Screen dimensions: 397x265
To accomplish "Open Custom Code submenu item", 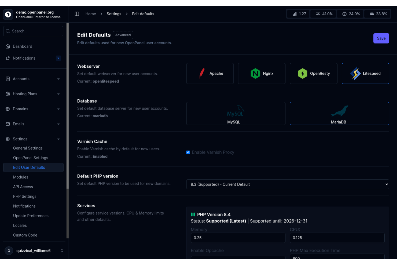I will 25,235.
